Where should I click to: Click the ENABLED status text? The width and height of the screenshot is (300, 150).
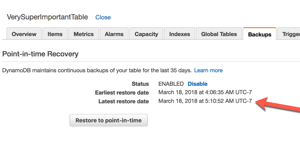coord(171,84)
